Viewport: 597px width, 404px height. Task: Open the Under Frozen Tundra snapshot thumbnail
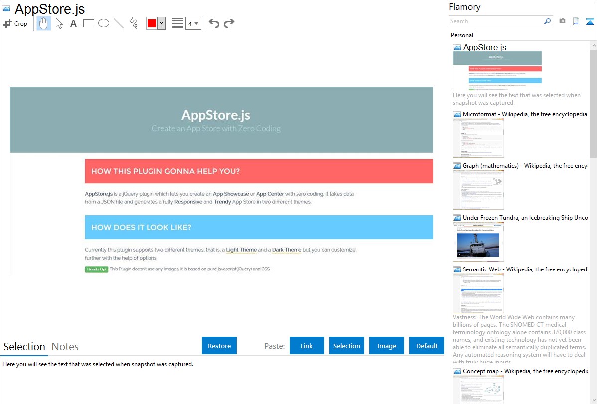(x=478, y=242)
